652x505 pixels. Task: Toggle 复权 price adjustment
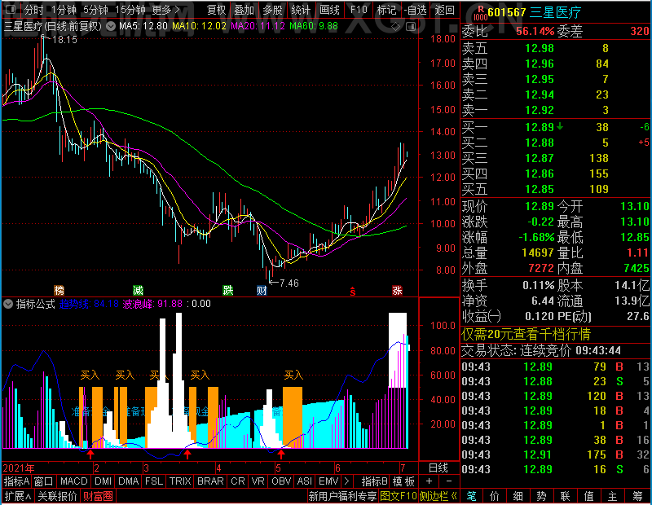pyautogui.click(x=216, y=10)
